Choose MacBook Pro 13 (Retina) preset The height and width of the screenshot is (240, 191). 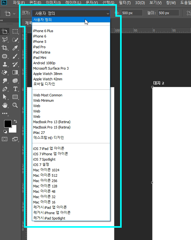click(x=71, y=122)
